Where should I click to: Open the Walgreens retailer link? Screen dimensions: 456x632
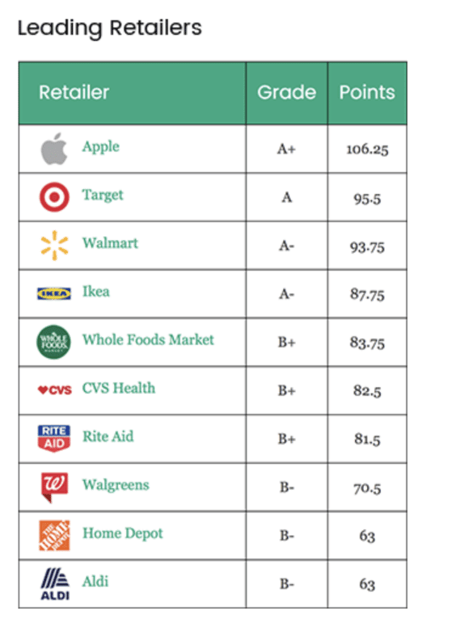(x=116, y=485)
